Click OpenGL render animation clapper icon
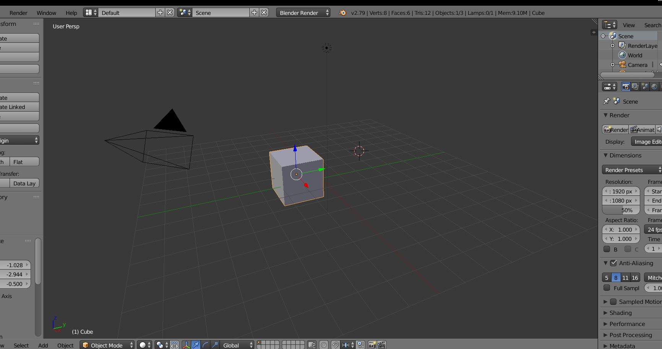 click(x=382, y=345)
